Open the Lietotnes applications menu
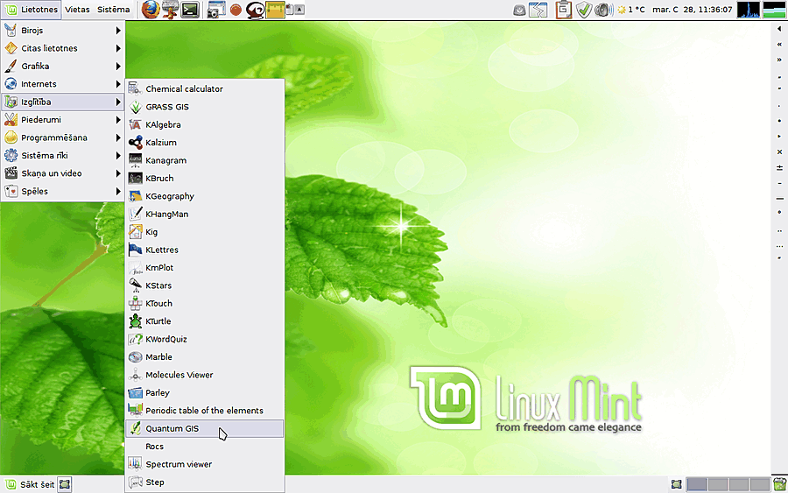 coord(32,10)
